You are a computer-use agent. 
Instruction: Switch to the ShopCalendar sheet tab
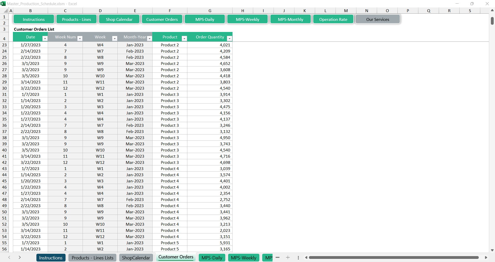click(x=136, y=258)
